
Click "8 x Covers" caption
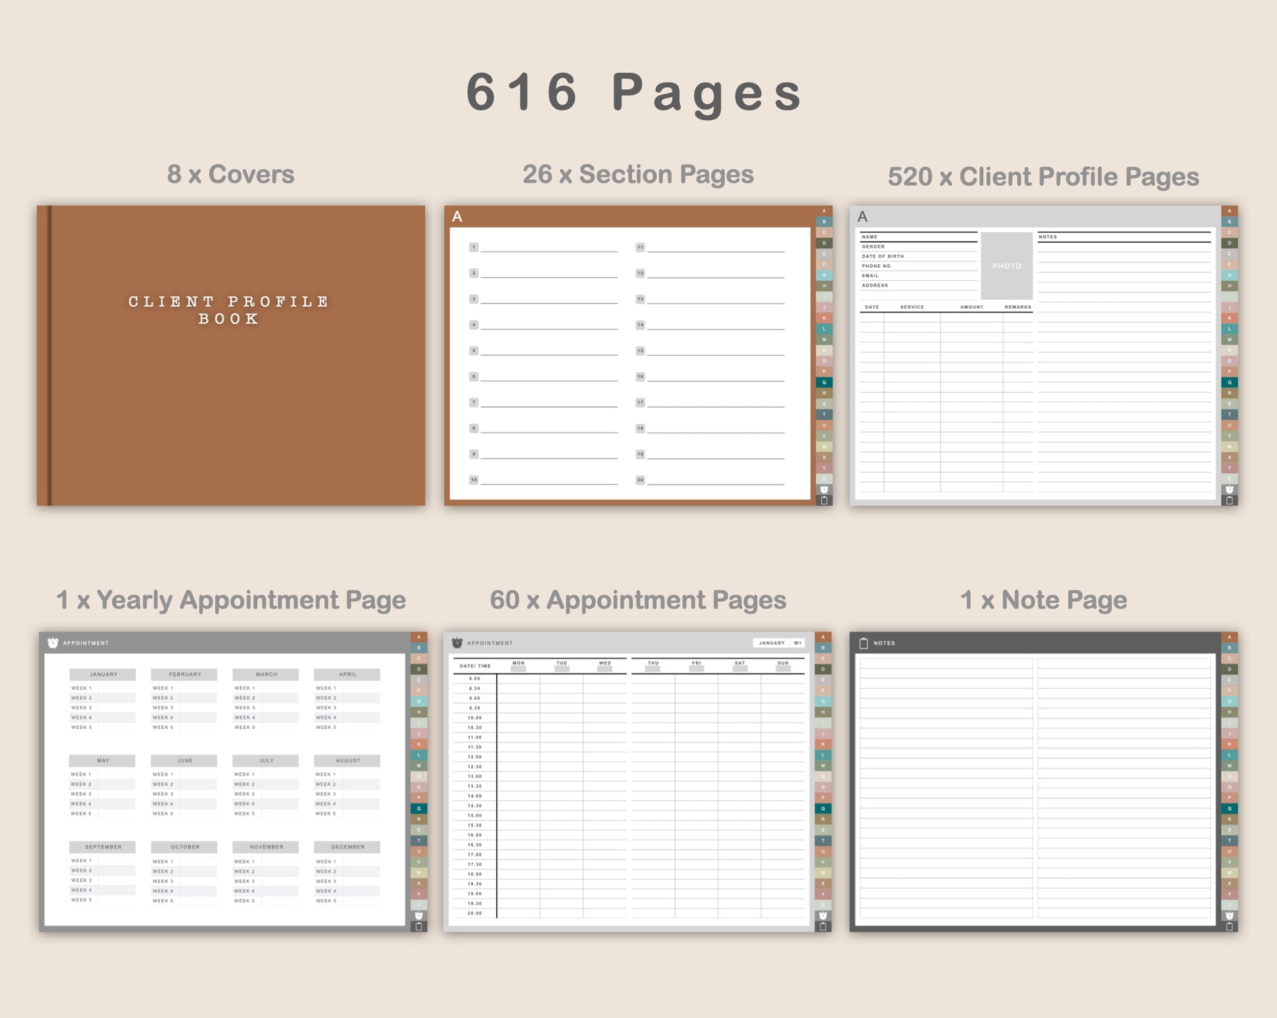tap(230, 175)
